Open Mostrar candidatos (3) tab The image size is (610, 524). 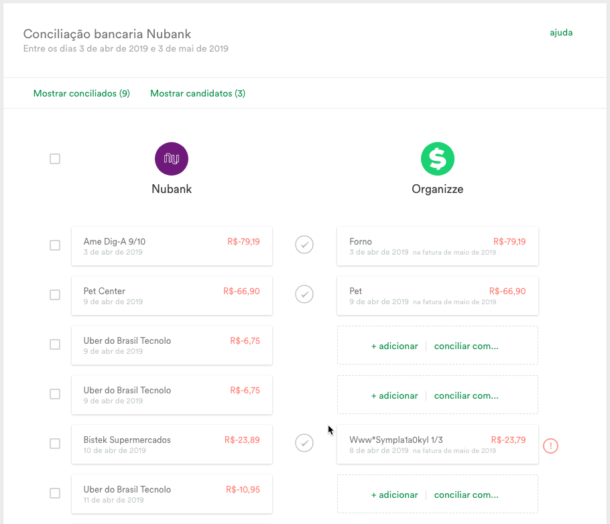point(198,93)
